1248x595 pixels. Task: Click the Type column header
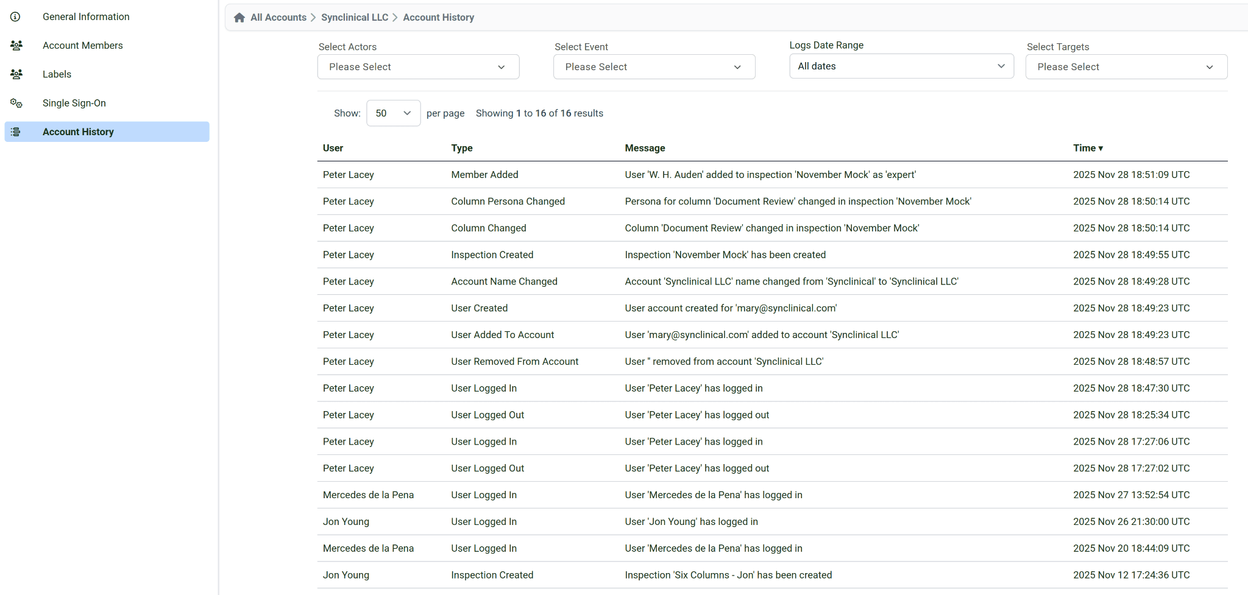pos(461,149)
